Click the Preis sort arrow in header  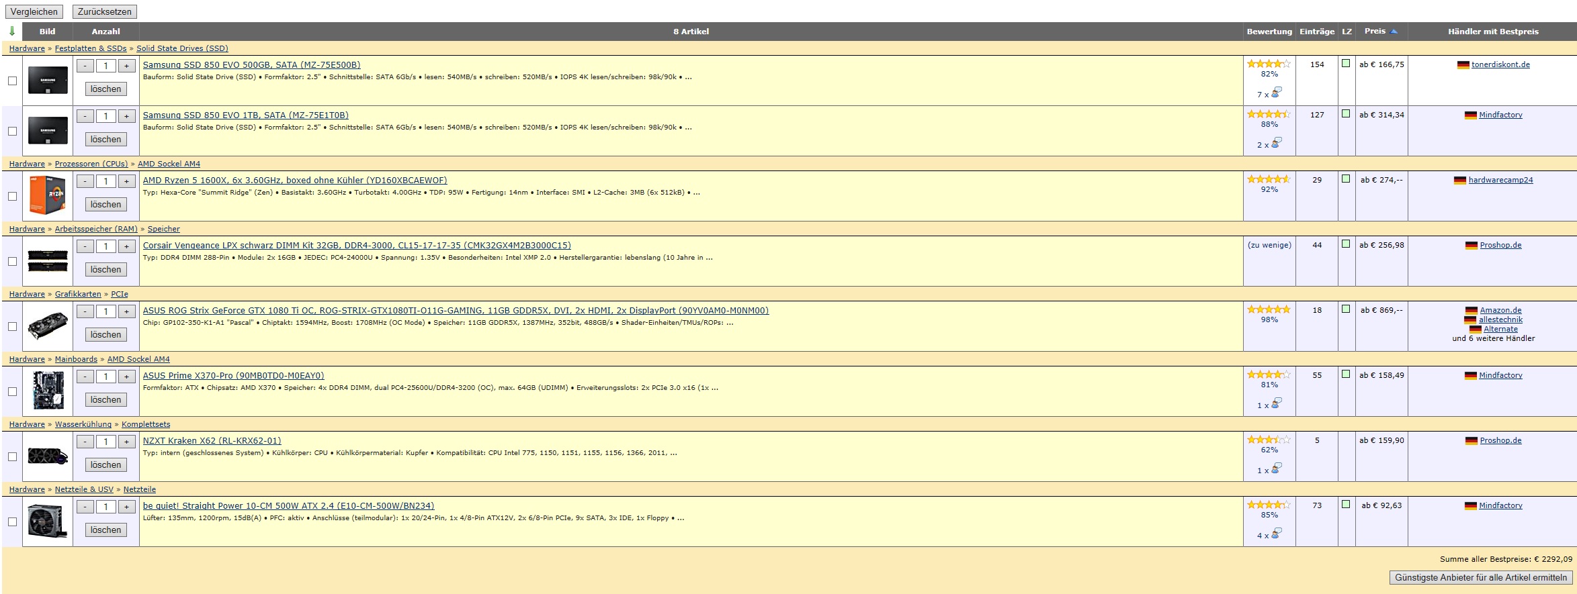point(1394,32)
